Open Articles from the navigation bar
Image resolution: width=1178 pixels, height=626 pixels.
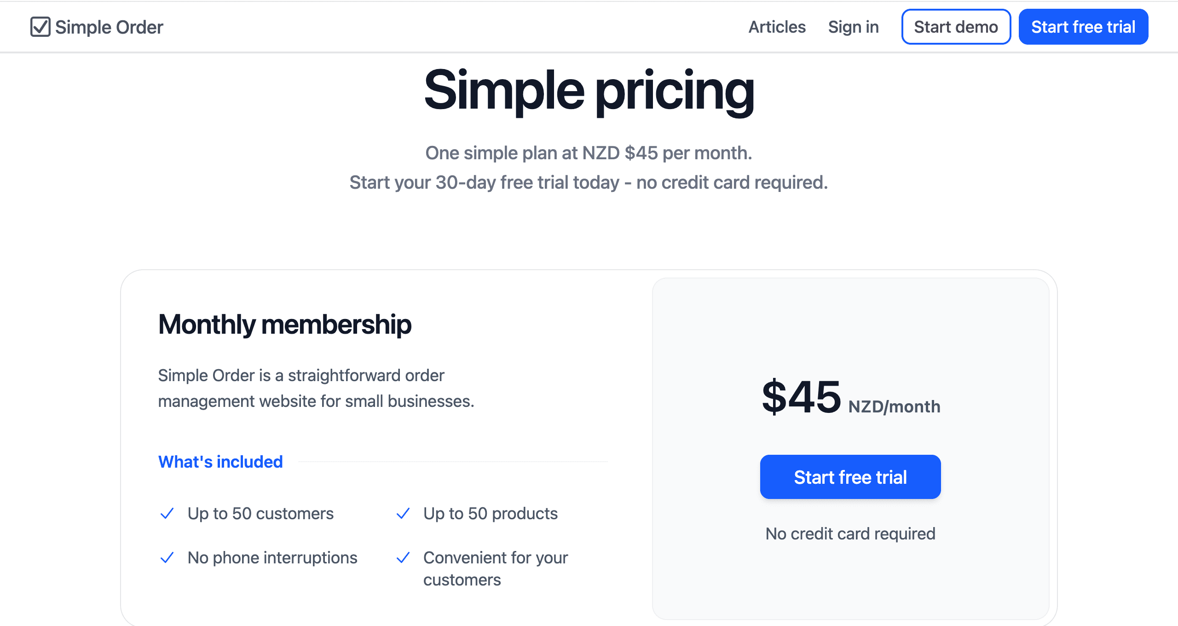coord(776,27)
